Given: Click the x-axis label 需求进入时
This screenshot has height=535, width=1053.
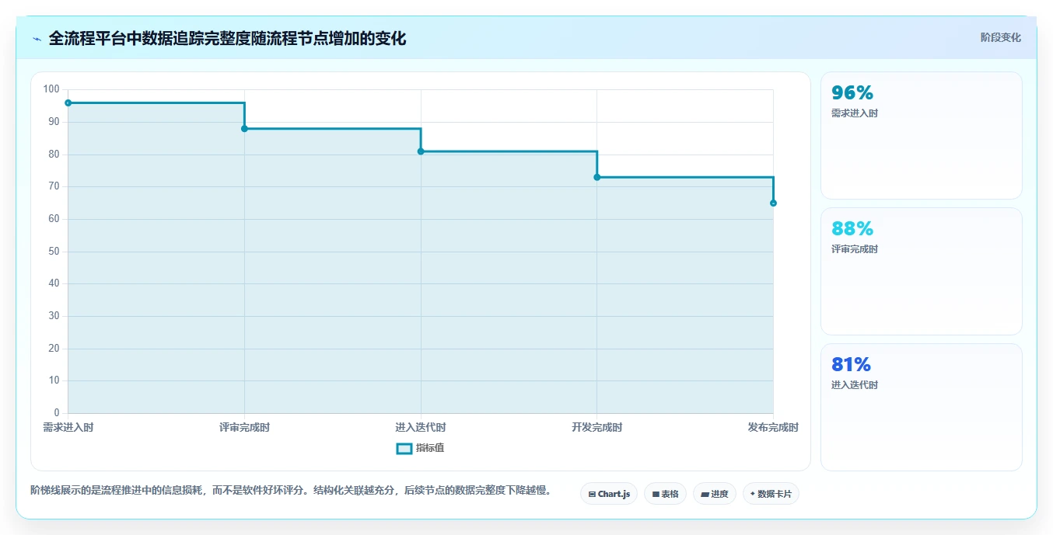Looking at the screenshot, I should [x=68, y=428].
